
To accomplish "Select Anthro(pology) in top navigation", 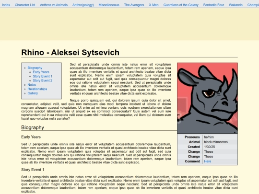I will (x=83, y=5).
